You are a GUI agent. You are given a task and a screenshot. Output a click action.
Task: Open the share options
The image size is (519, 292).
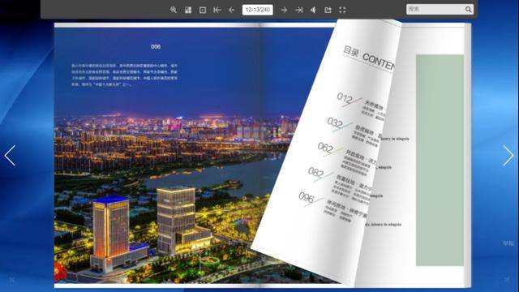point(328,10)
